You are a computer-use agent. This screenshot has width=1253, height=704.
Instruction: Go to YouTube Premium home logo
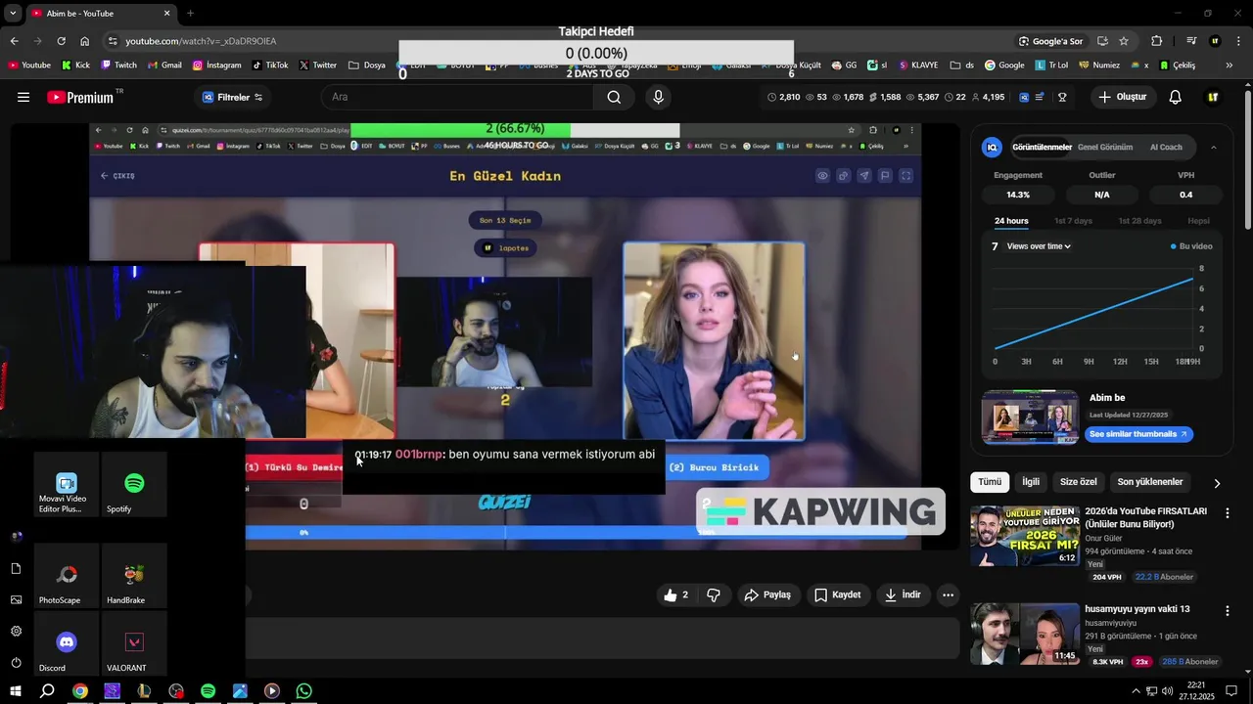coord(82,97)
